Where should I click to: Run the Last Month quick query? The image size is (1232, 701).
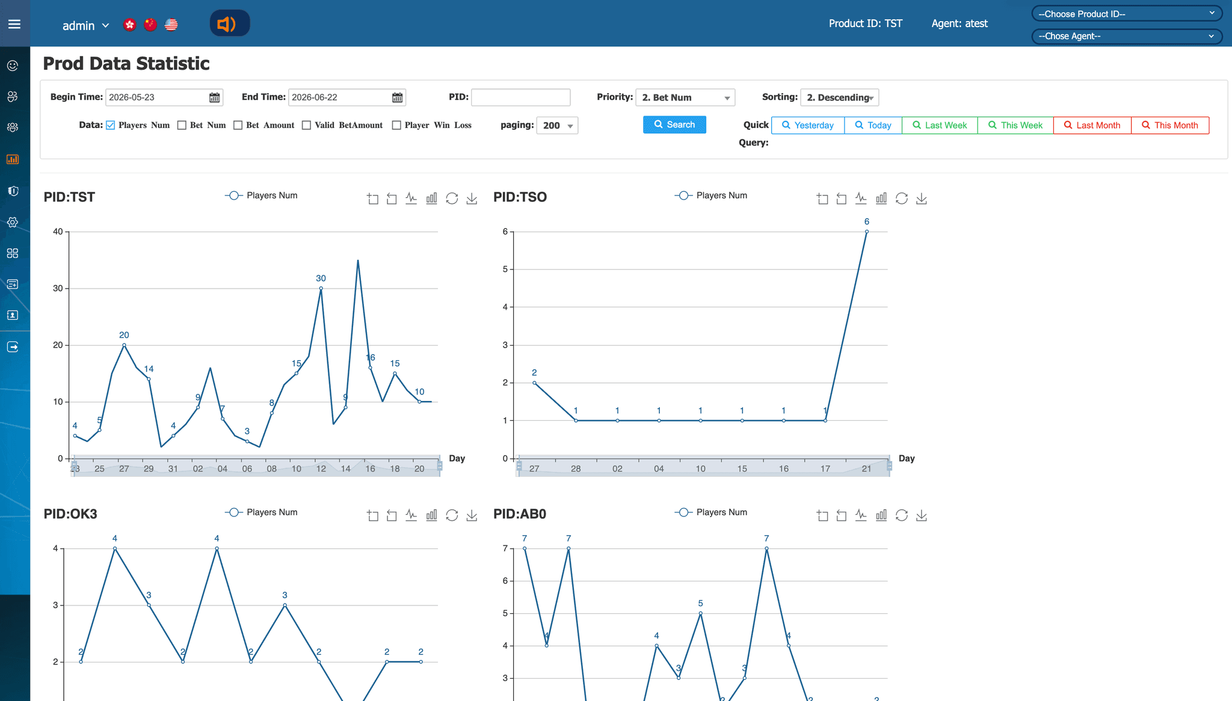[1092, 125]
